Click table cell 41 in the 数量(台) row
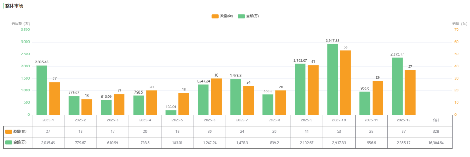Screen dimensions: 470x157 click(x=307, y=131)
